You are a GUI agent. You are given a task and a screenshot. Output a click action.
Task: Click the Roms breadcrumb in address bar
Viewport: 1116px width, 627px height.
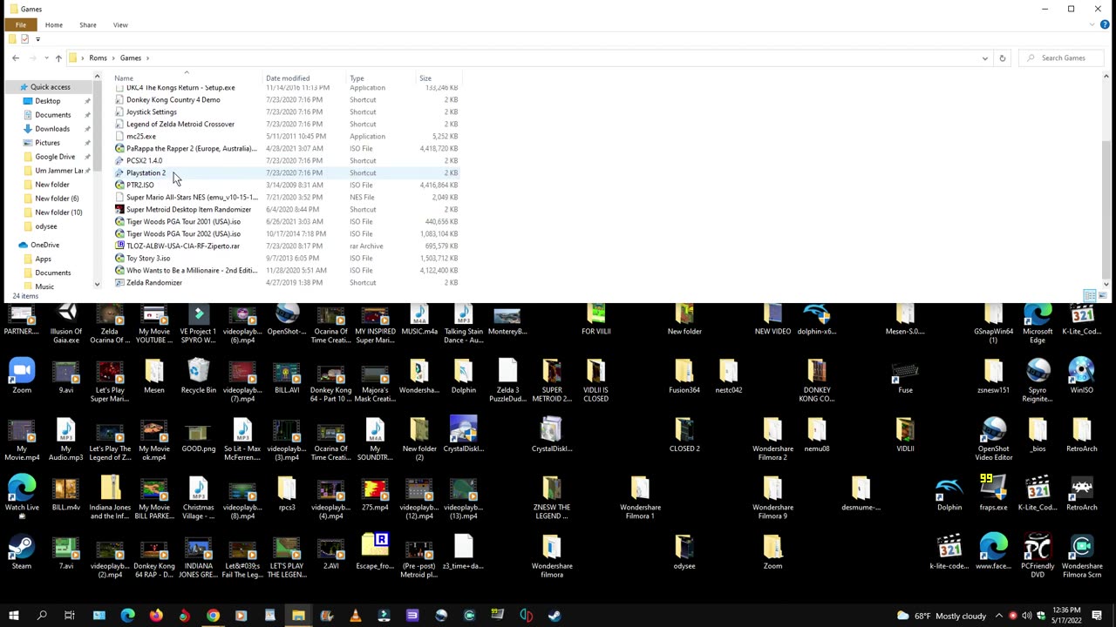click(x=98, y=58)
